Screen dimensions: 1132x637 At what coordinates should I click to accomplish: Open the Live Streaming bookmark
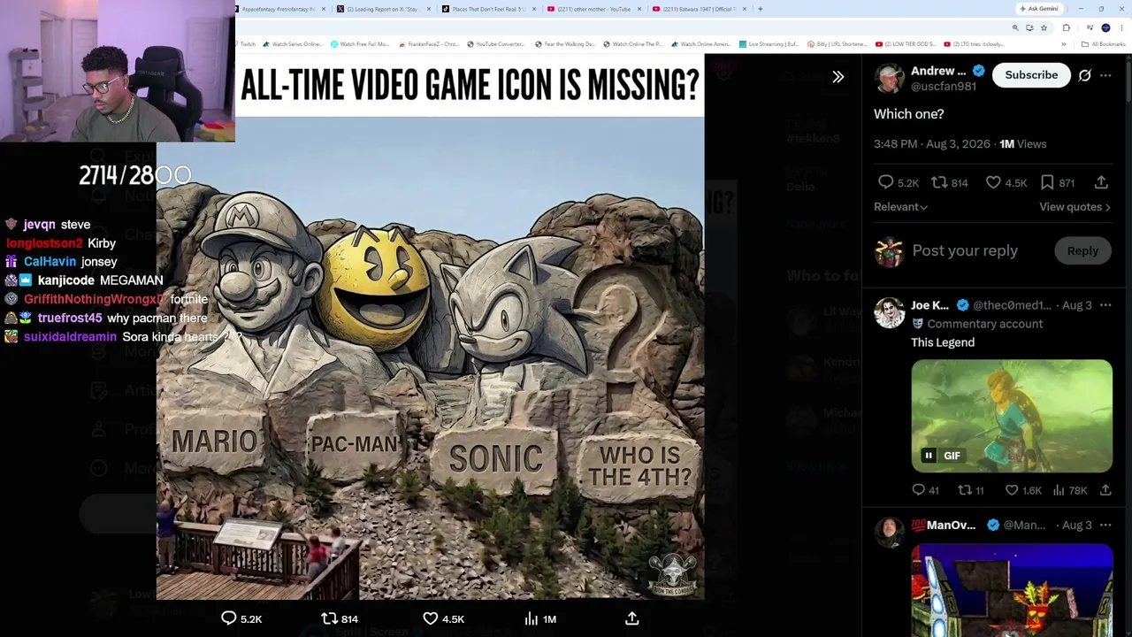pos(769,44)
